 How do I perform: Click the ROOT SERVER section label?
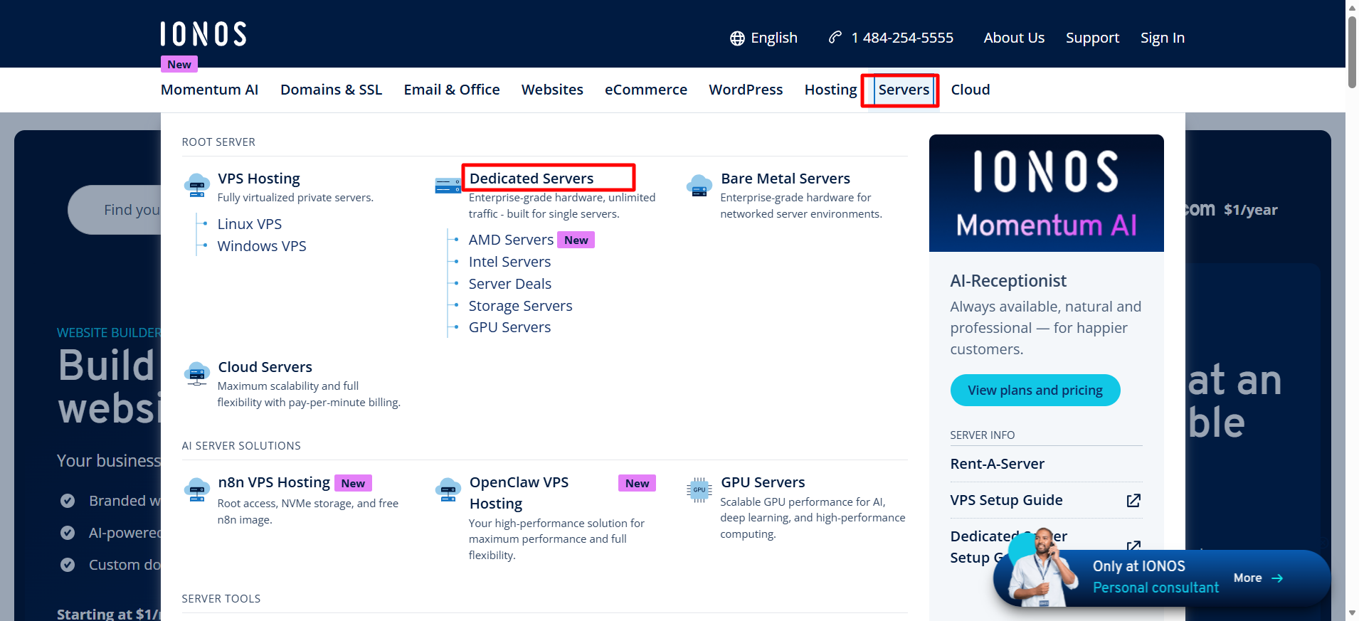(218, 142)
